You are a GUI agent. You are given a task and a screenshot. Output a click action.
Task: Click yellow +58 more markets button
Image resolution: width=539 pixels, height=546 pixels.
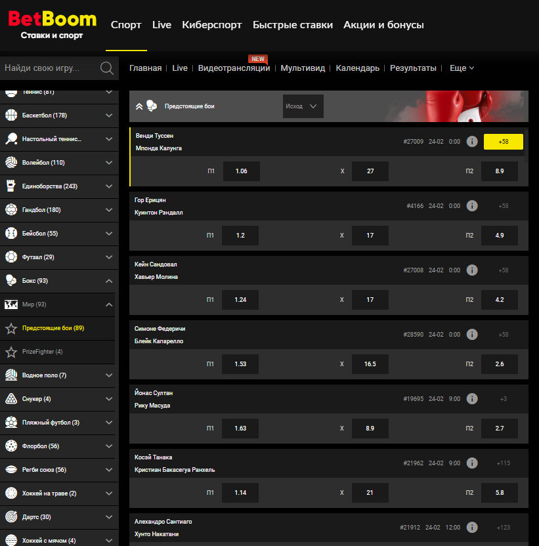[x=504, y=142]
